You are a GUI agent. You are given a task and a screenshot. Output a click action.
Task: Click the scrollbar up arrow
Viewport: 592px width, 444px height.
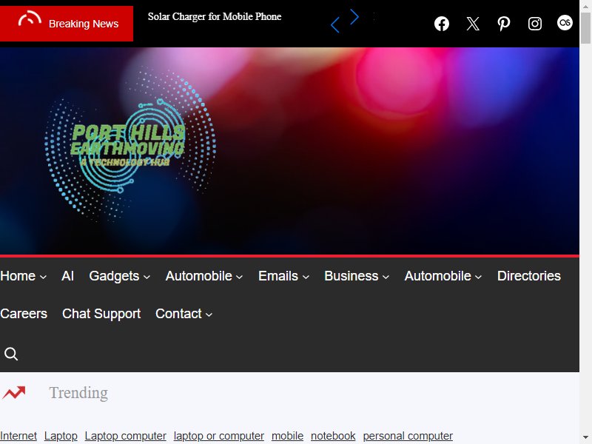[585, 5]
